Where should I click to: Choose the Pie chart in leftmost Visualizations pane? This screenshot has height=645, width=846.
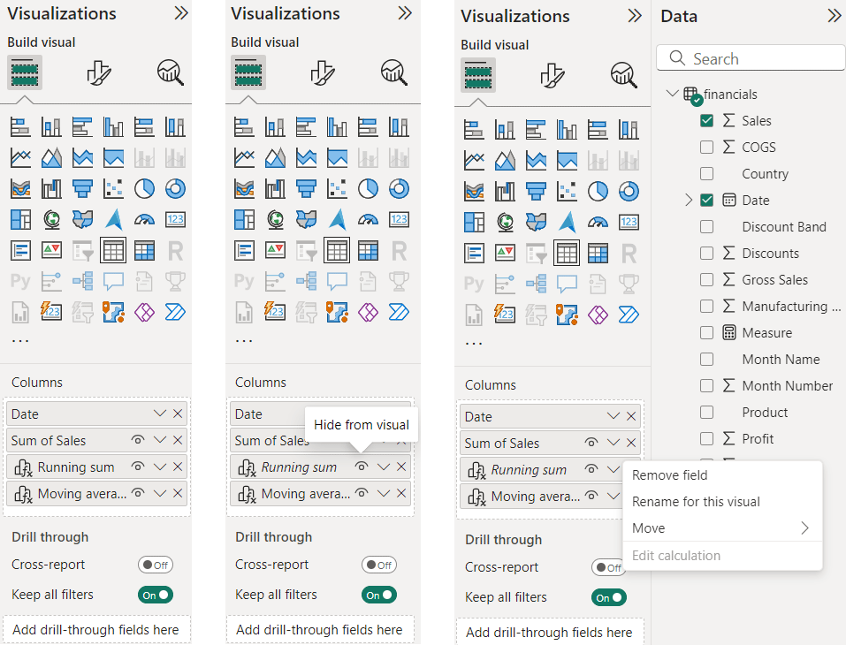click(x=145, y=189)
